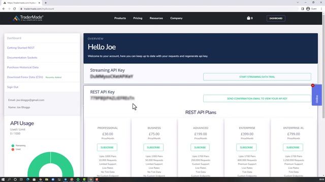Click the page vertical scrollbar
The height and width of the screenshot is (182, 325).
click(x=323, y=66)
